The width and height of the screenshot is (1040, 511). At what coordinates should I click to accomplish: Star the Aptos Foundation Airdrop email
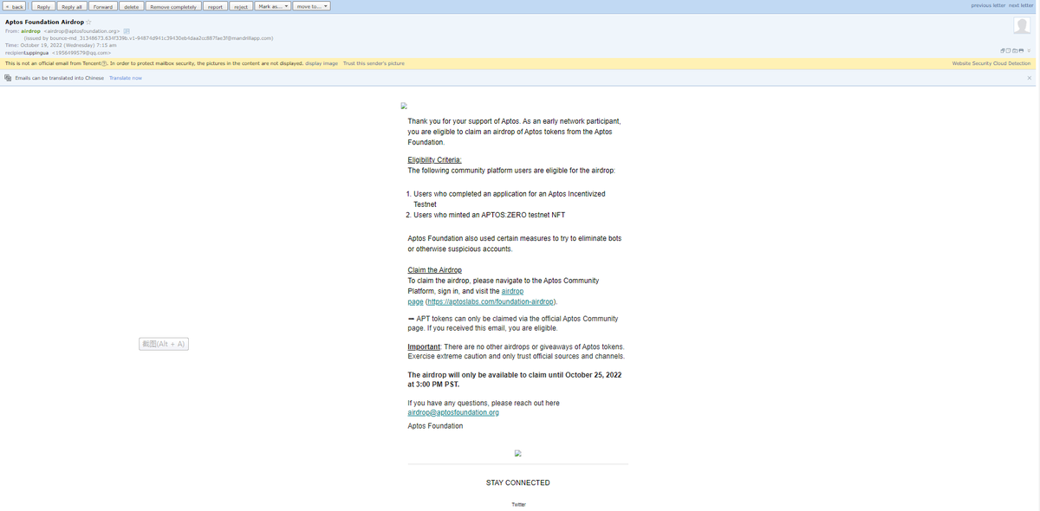88,22
